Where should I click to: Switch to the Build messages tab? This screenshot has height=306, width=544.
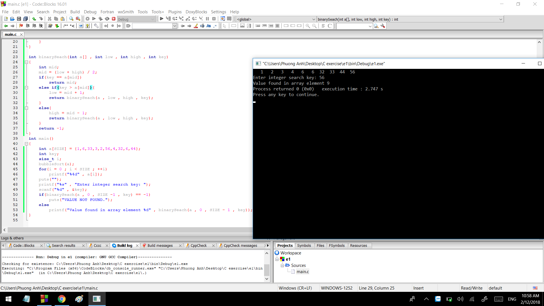click(x=160, y=246)
